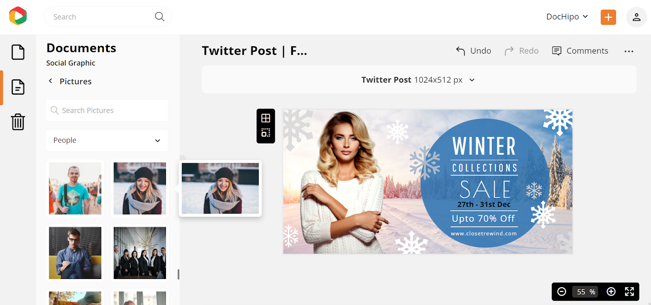The image size is (651, 305).
Task: Open the three-dot more options menu
Action: point(629,51)
